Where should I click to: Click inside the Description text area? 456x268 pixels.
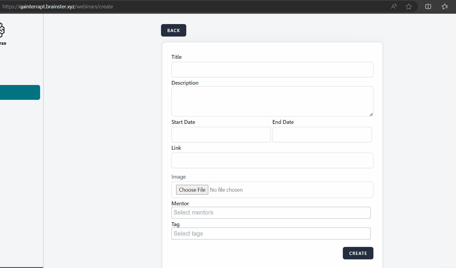272,101
